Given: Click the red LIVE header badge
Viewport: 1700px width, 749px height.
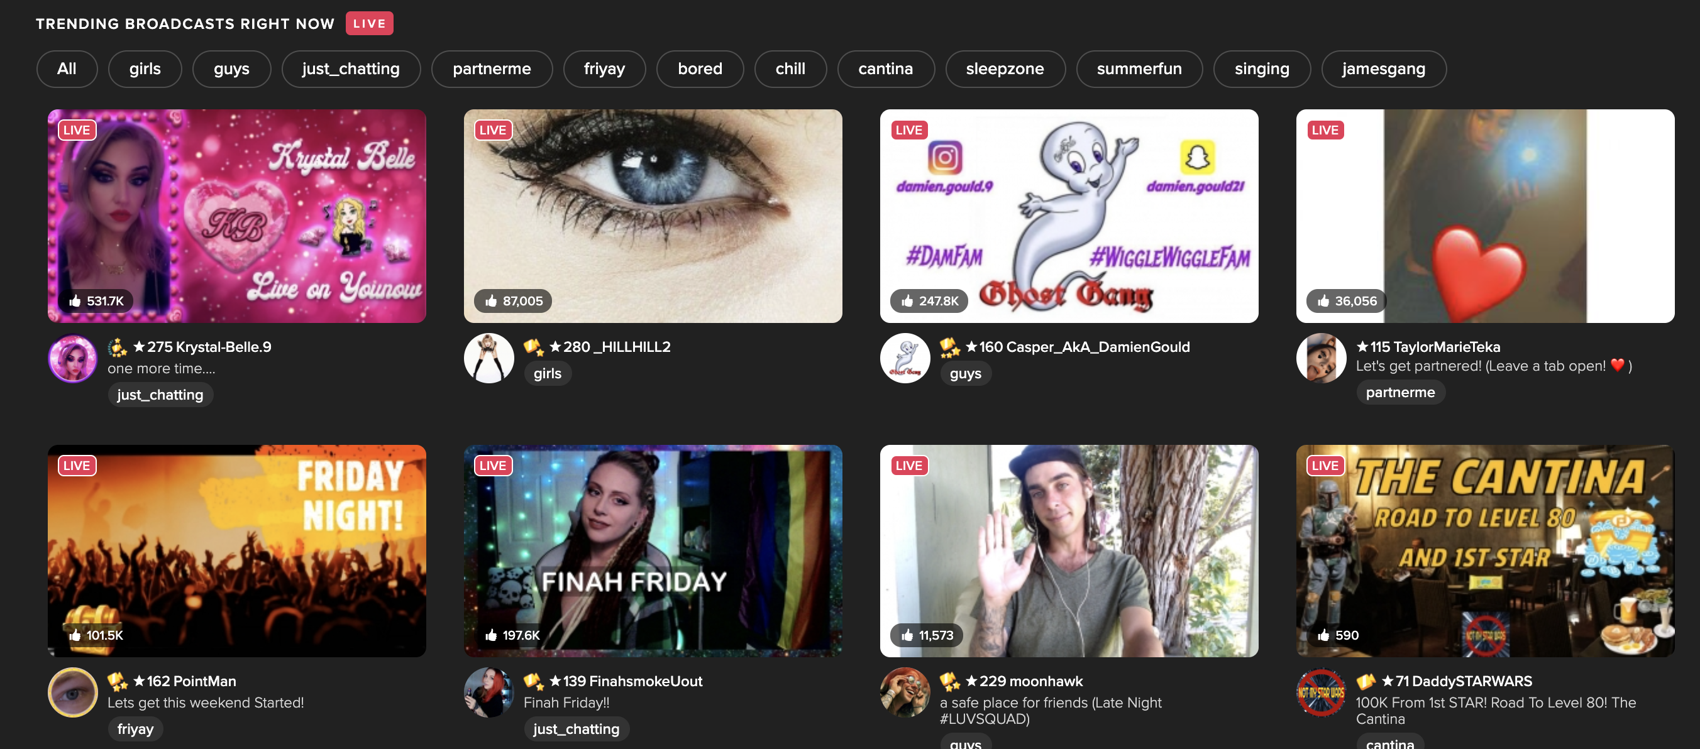Looking at the screenshot, I should (369, 24).
